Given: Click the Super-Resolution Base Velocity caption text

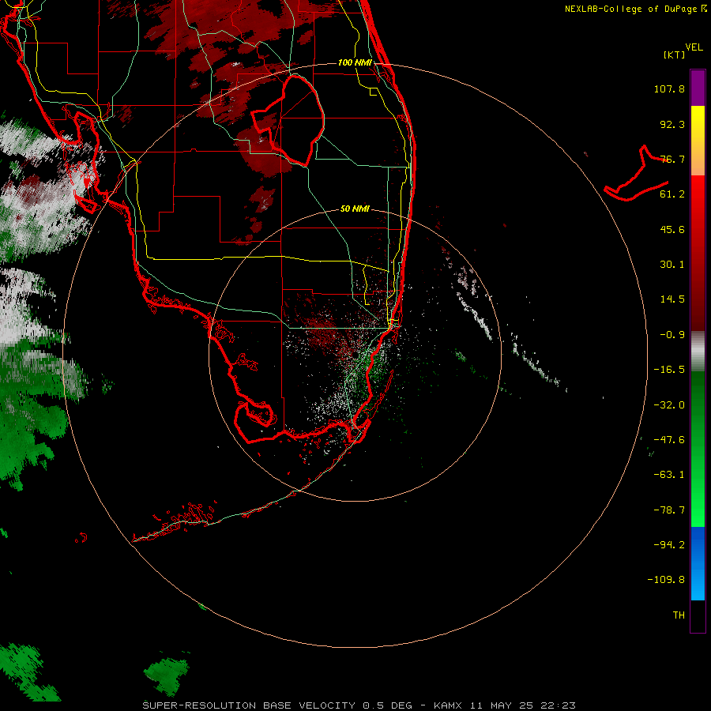Looking at the screenshot, I should pos(359,705).
